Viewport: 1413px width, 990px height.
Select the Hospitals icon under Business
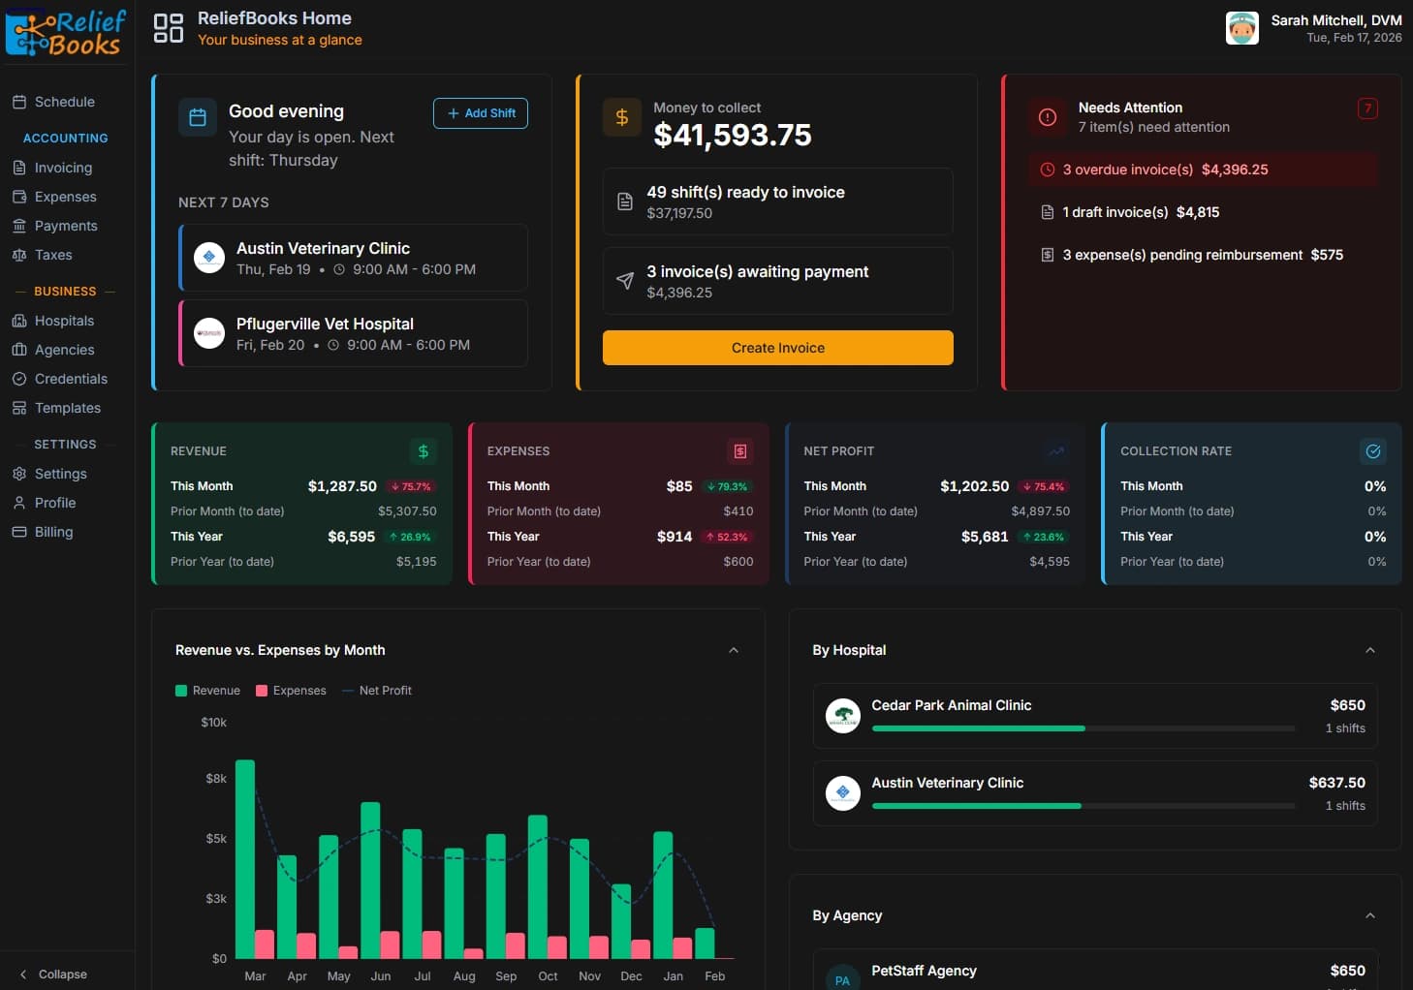pyautogui.click(x=21, y=321)
